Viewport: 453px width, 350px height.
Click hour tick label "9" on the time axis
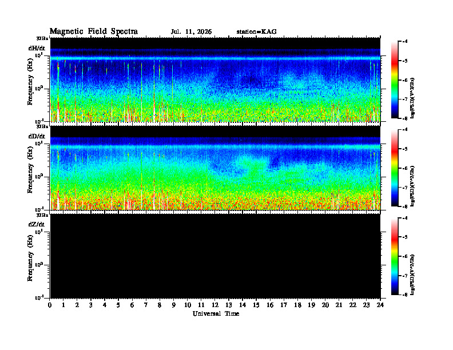pyautogui.click(x=173, y=305)
